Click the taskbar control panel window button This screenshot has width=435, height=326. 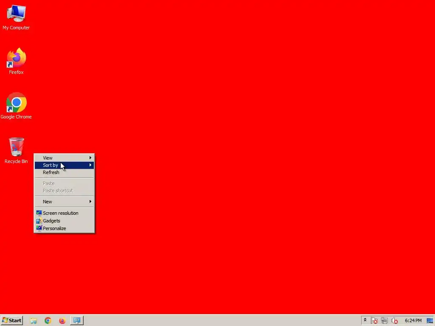77,321
